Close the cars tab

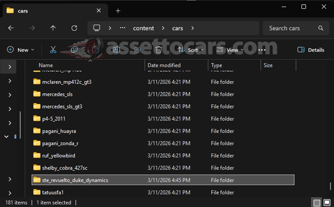coord(99,11)
